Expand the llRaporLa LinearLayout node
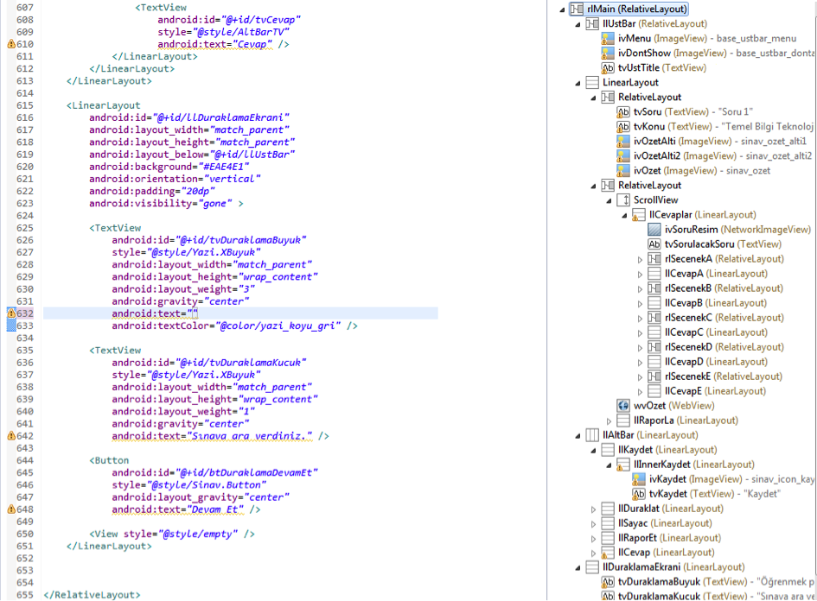The width and height of the screenshot is (817, 601). click(x=610, y=421)
